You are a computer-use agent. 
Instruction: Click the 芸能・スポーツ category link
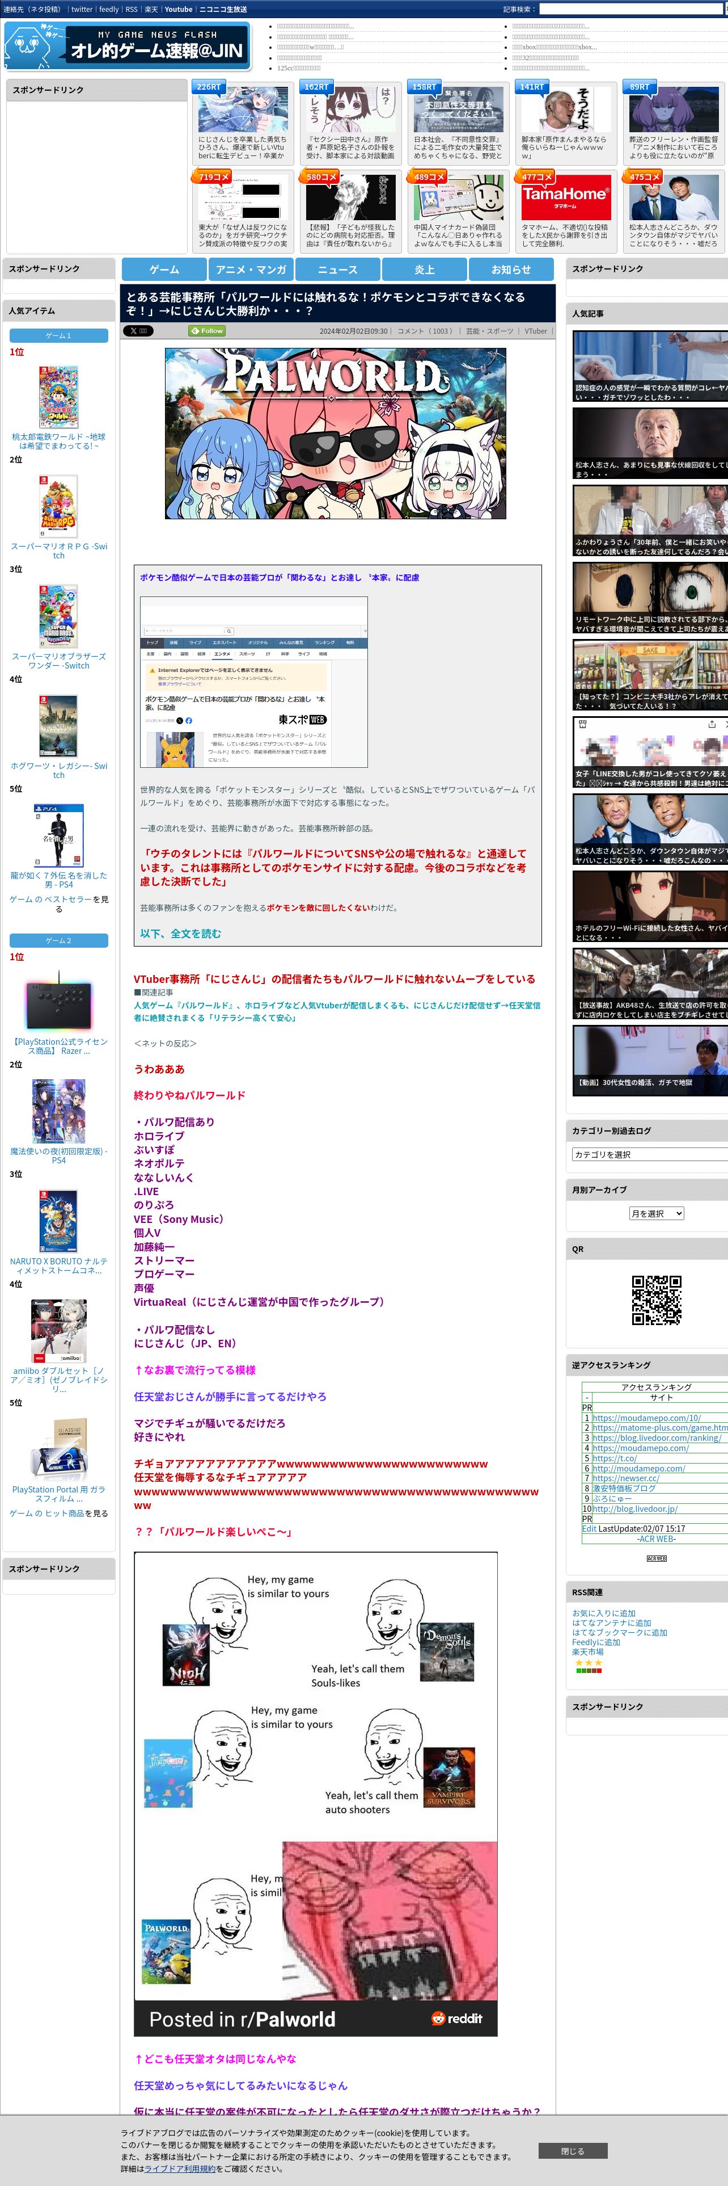click(x=489, y=332)
